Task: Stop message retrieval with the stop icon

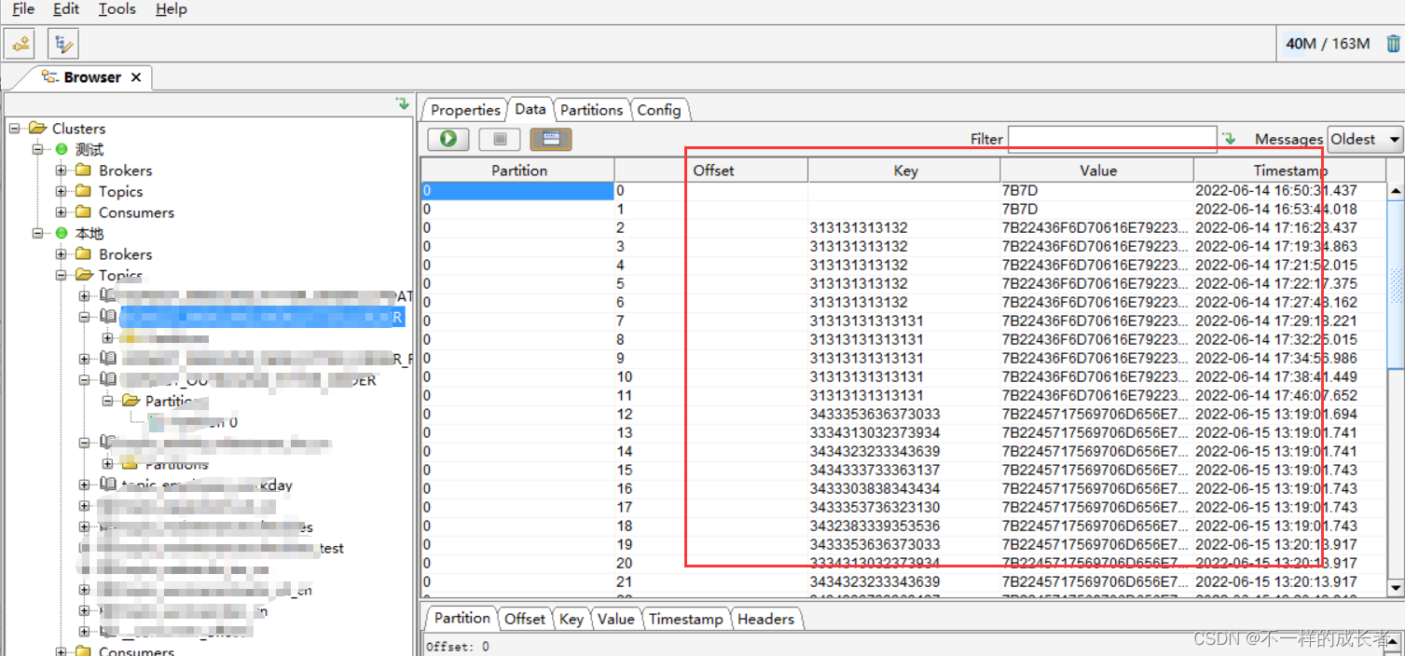Action: pos(499,138)
